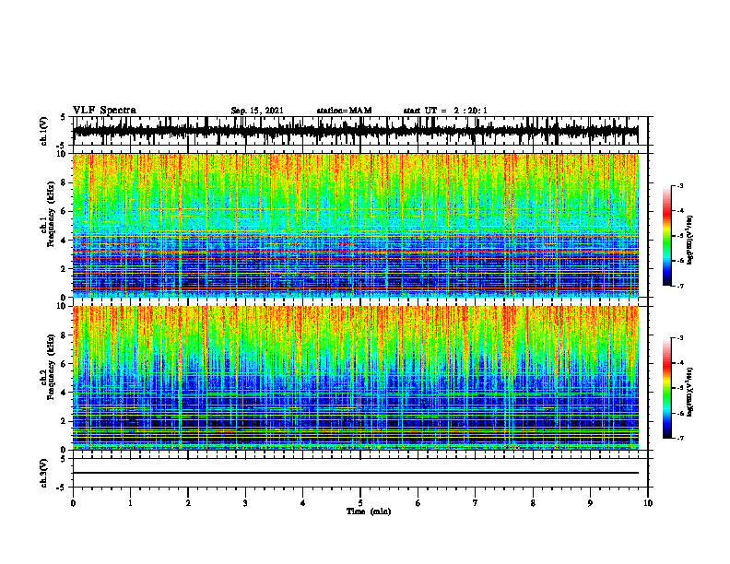730x564 pixels.
Task: Click the '-3' label on ch.1 colorbar
Action: [679, 186]
